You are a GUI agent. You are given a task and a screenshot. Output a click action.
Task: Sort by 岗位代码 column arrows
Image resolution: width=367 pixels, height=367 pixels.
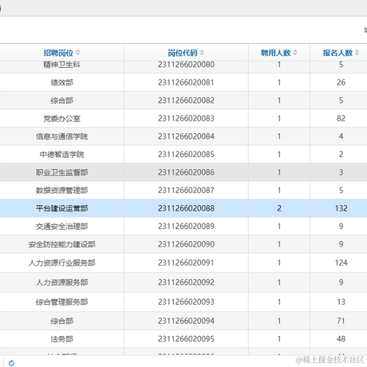[202, 53]
